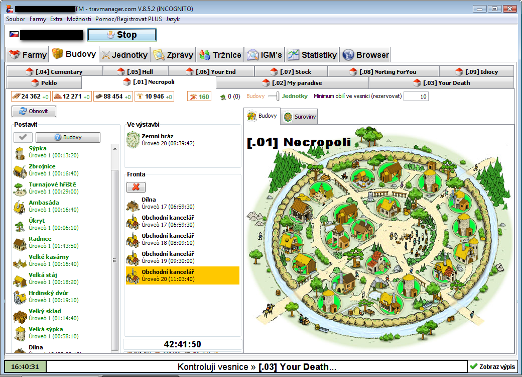Select the Ambasáda building icon
Screen dimensions: 522x377
pos(20,206)
